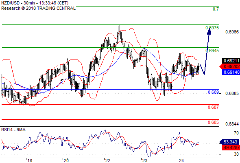Select the 0.69202 red price tag
Screen dimensions: 240x163
pos(230,66)
